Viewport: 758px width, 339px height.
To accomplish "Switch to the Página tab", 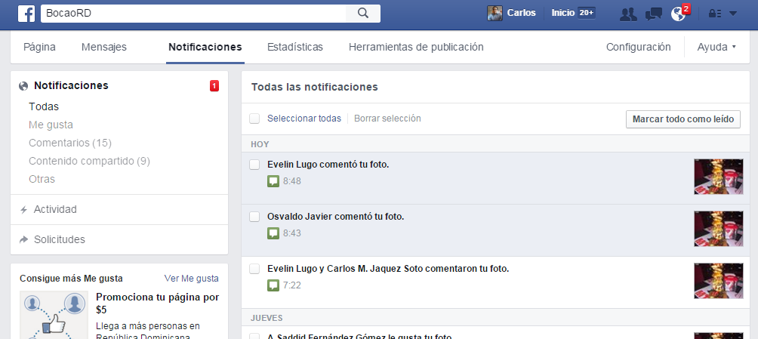I will tap(40, 47).
